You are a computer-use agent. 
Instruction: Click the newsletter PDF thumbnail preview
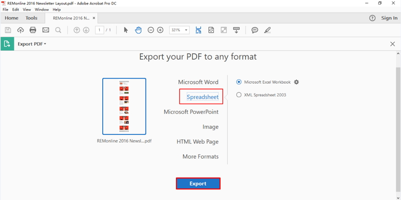[x=124, y=106]
